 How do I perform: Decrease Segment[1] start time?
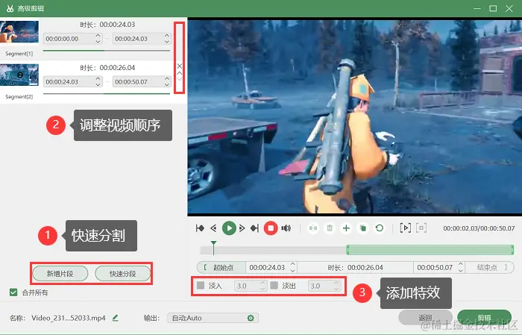click(x=98, y=42)
